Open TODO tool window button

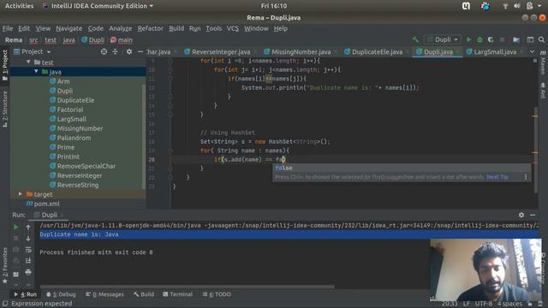[217, 294]
